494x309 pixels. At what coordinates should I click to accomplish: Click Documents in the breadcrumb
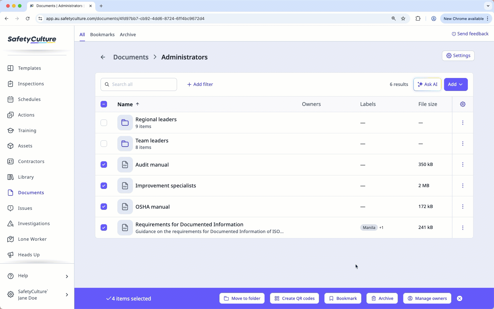(131, 57)
